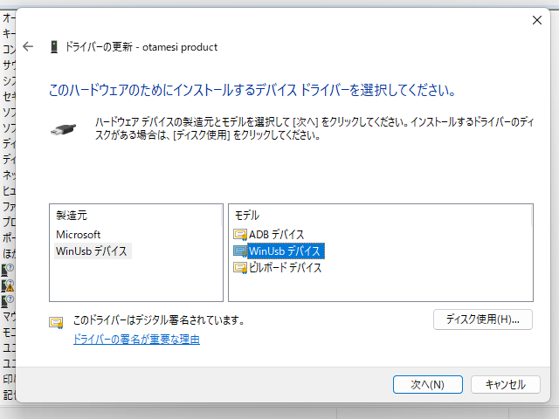Click the ビルボード デバイス driver icon
559x419 pixels.
tap(240, 268)
